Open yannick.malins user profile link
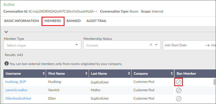This screenshot has height=104, width=216. coord(16,90)
